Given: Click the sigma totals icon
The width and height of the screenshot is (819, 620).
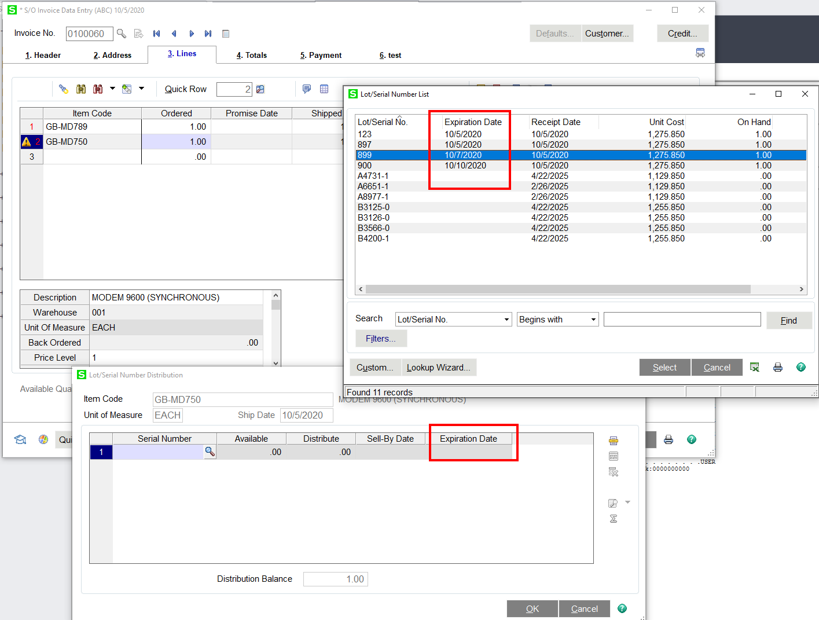Looking at the screenshot, I should click(614, 519).
